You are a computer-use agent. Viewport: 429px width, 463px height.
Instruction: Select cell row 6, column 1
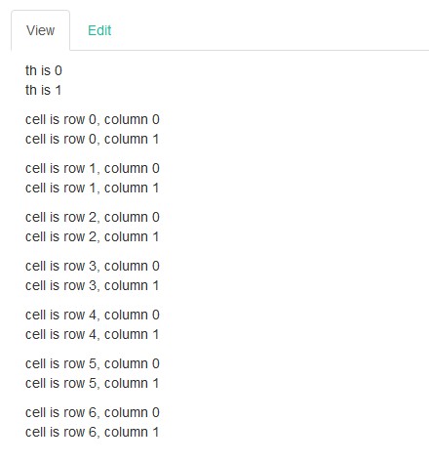click(92, 432)
